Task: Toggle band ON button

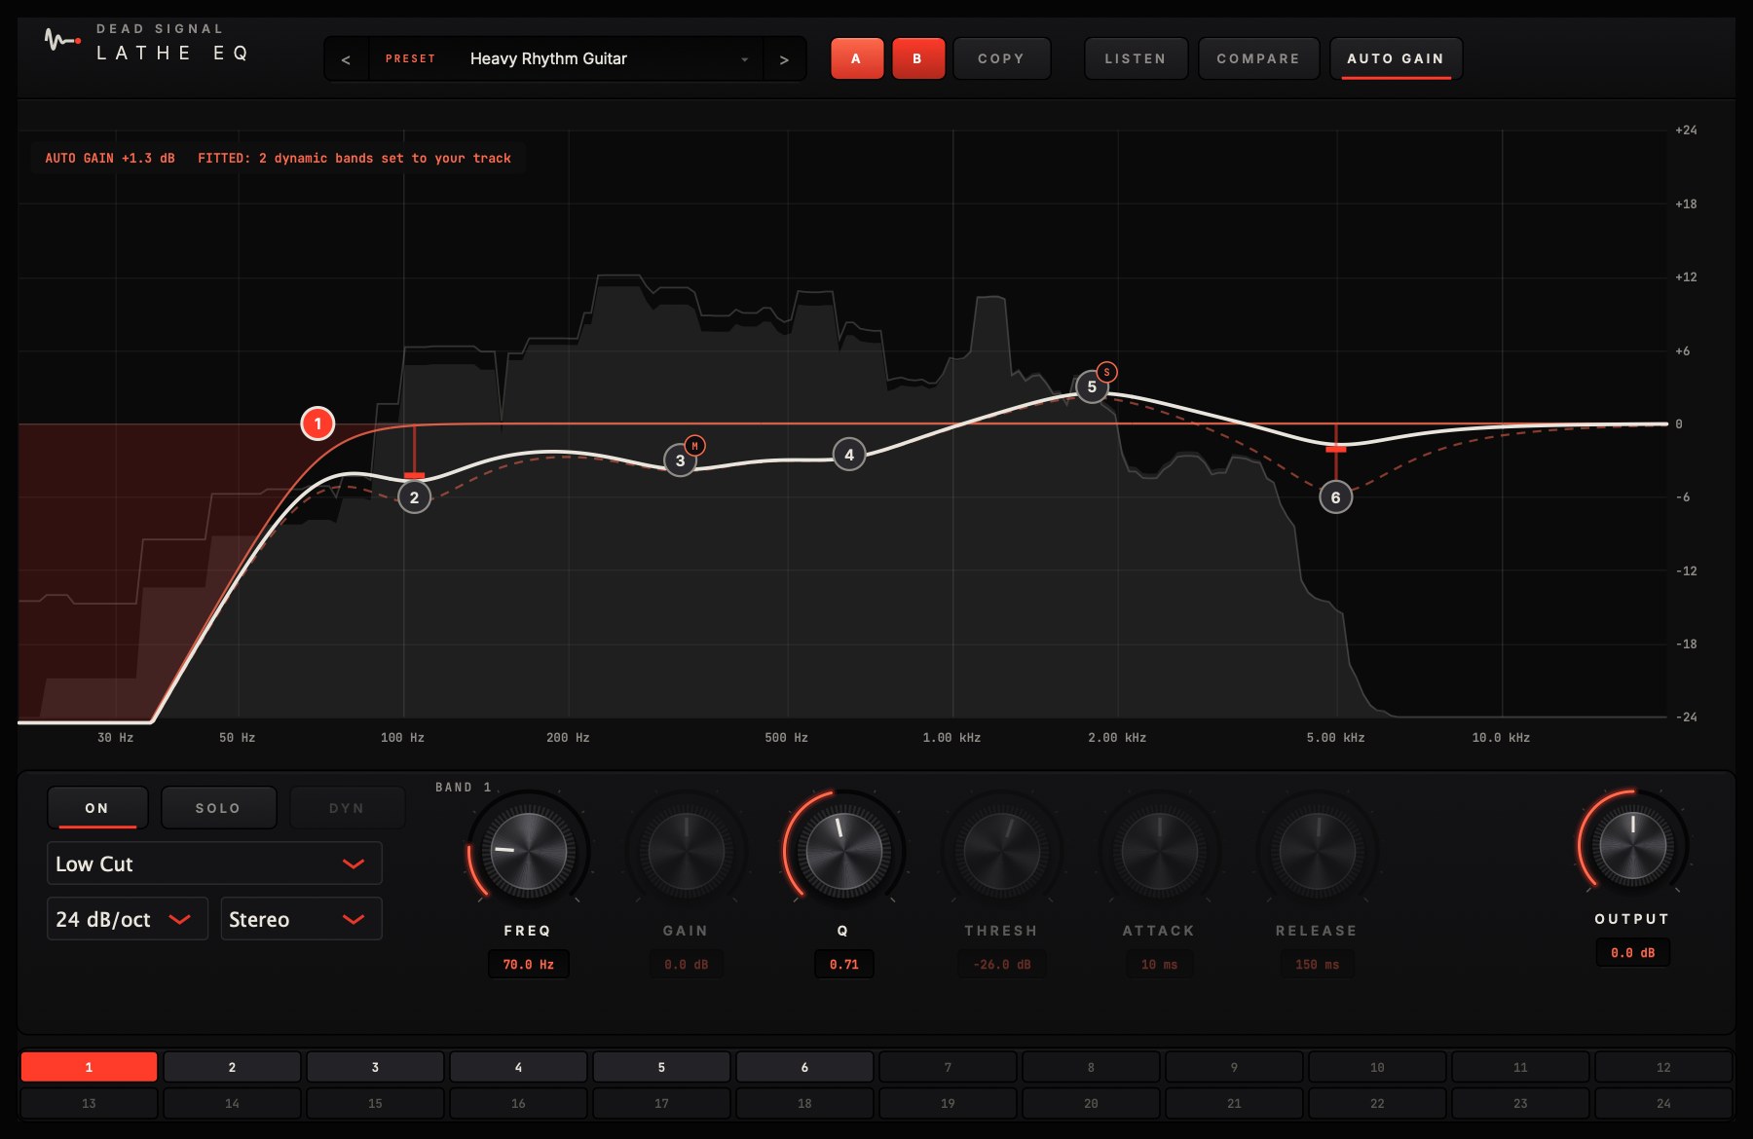Action: tap(97, 808)
